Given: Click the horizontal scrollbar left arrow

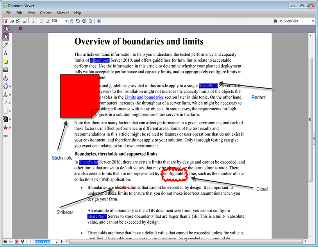Looking at the screenshot, I should coord(67,241).
